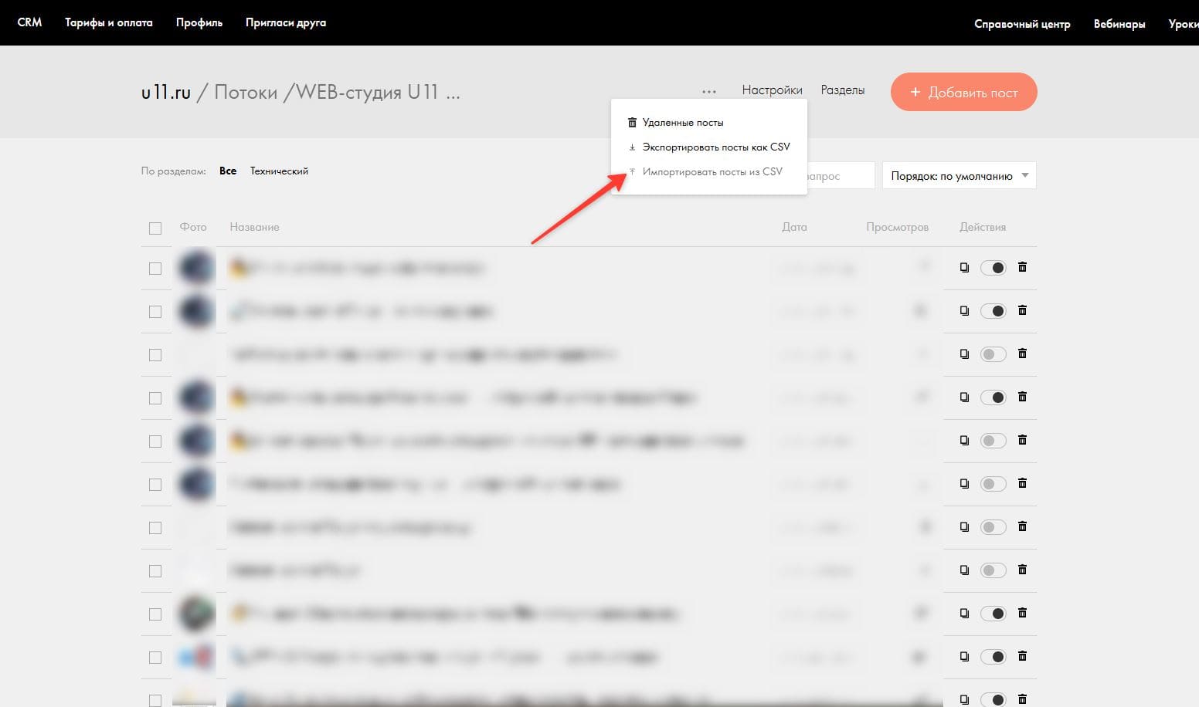This screenshot has width=1199, height=707.
Task: Open the Тарифы и оплата menu
Action: pyautogui.click(x=109, y=22)
